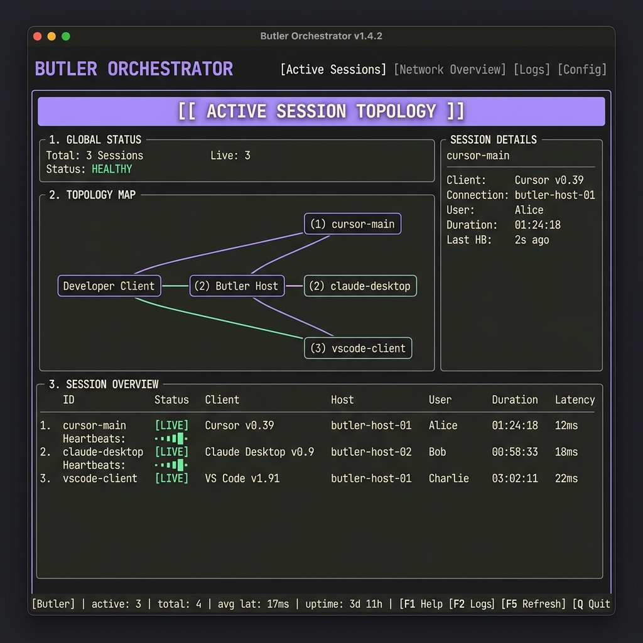Select the cursor-main node in topology map
Screen dimensions: 643x643
[353, 224]
